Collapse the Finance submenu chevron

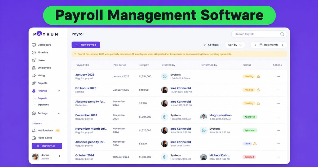coord(59,91)
